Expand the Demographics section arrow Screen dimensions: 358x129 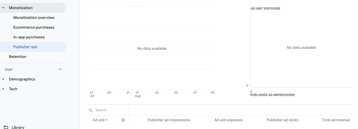[x=3, y=79]
